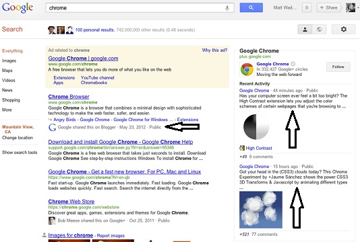360x242 pixels.
Task: Expand the More categories list
Action: (7, 110)
